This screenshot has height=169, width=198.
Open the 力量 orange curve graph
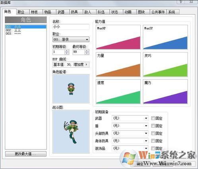coord(118,64)
